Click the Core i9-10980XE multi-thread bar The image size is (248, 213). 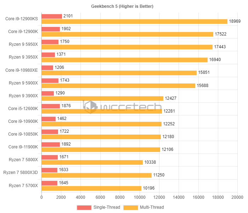[119, 73]
